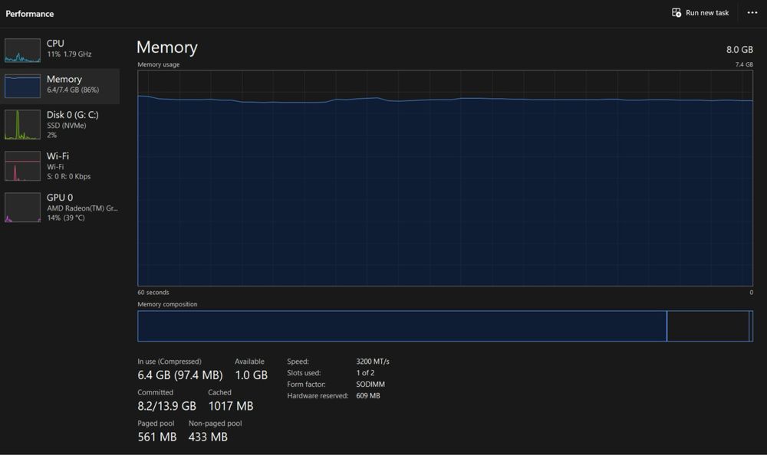Screen dimensions: 767x455
Task: Click the Non-paged pool value 433 MB
Action: (208, 437)
